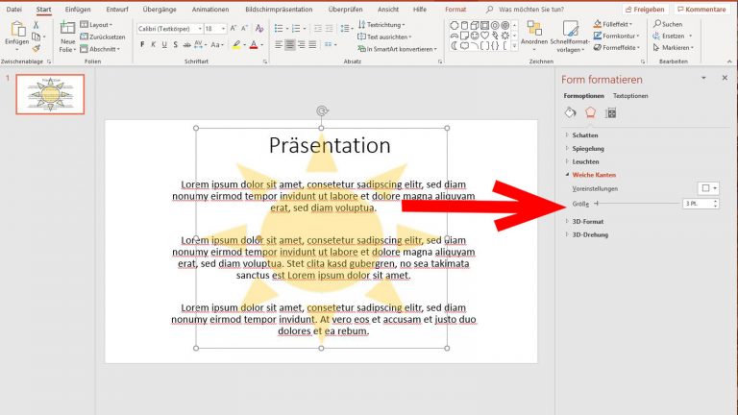Click the Einfügen paste icon
Image resolution: width=738 pixels, height=415 pixels.
coord(17,29)
